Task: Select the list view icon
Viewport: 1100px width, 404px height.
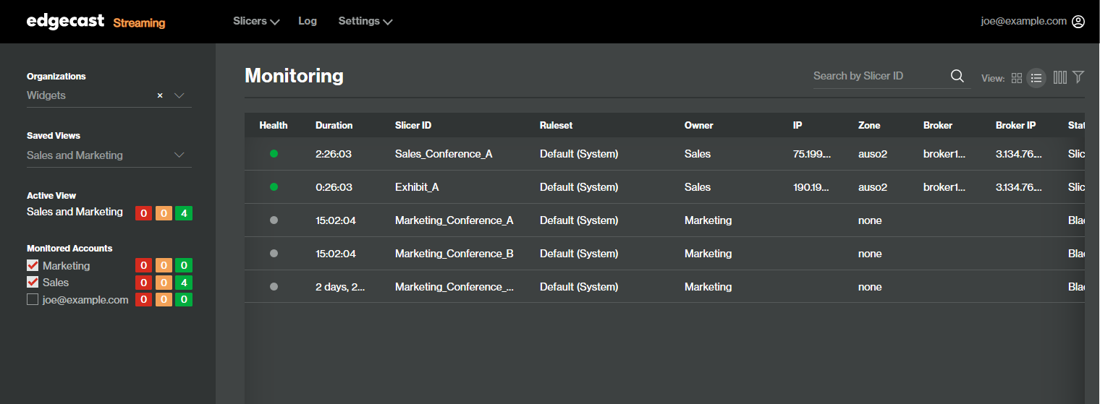Action: pos(1036,78)
